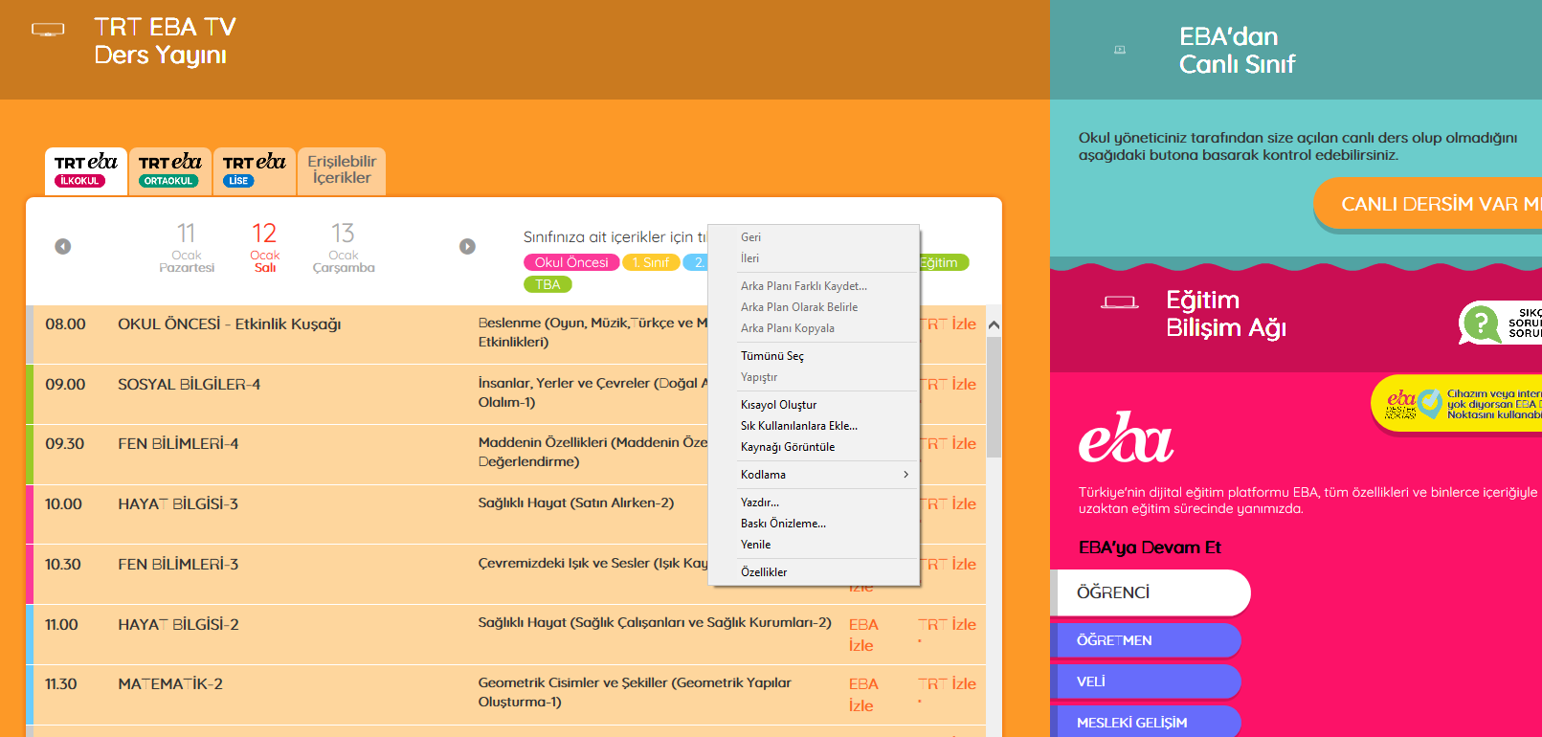This screenshot has width=1542, height=737.
Task: Switch to the TRT eba İlkokul tab
Action: tap(86, 170)
